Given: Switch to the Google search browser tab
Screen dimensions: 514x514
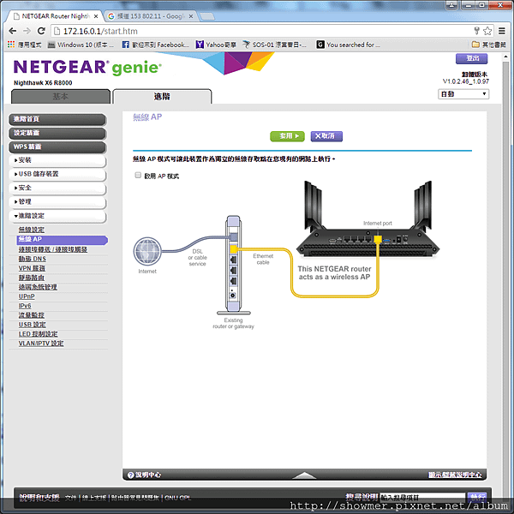Looking at the screenshot, I should [151, 16].
